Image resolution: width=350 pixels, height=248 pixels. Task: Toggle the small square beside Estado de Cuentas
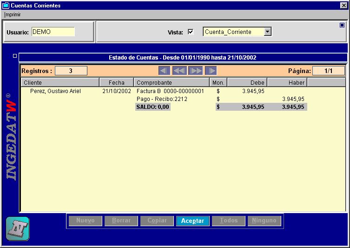tap(15, 56)
